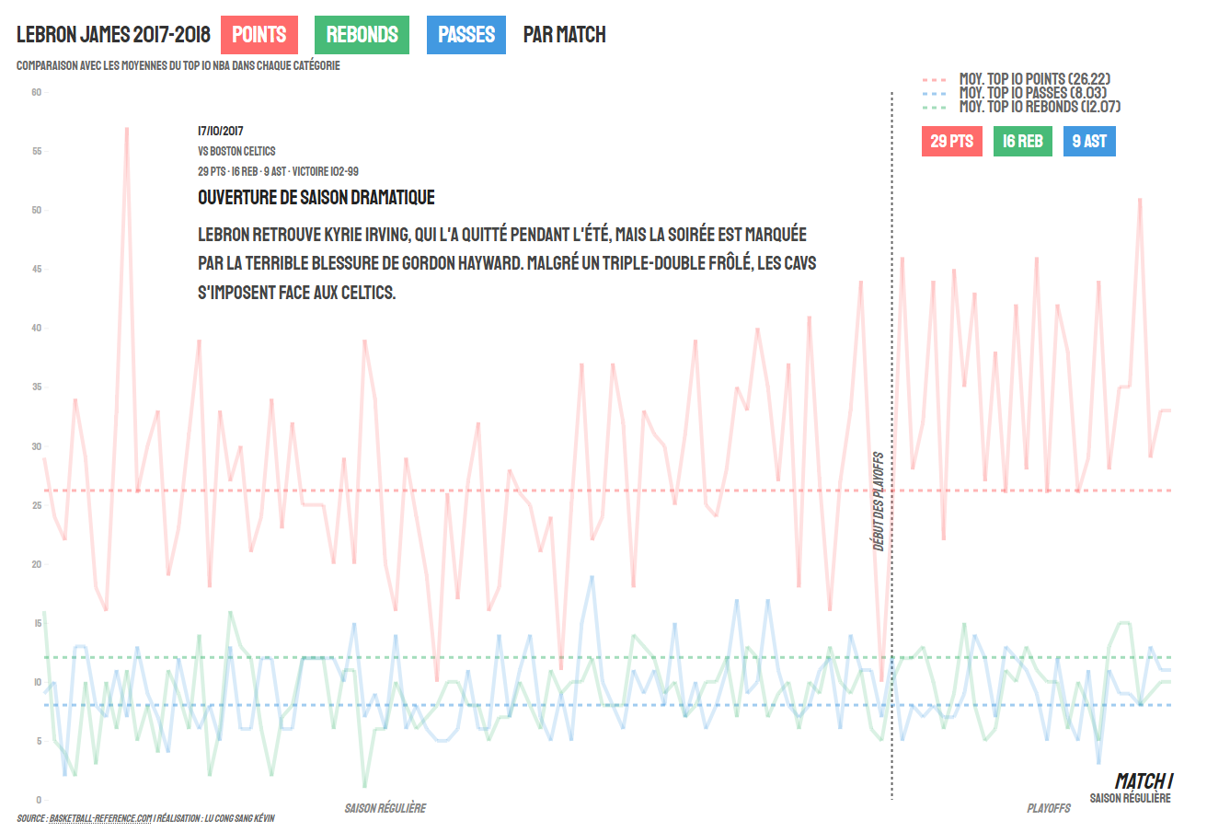Click the 55 value on y-axis
Viewport: 1207px width, 832px height.
(x=37, y=151)
